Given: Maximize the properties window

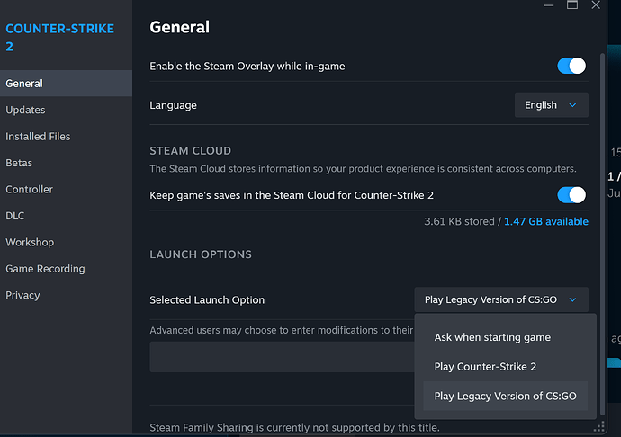Looking at the screenshot, I should tap(572, 4).
